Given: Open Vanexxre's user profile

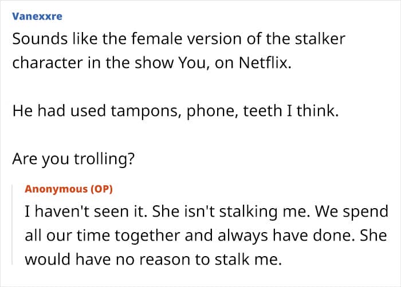Looking at the screenshot, I should [x=37, y=17].
